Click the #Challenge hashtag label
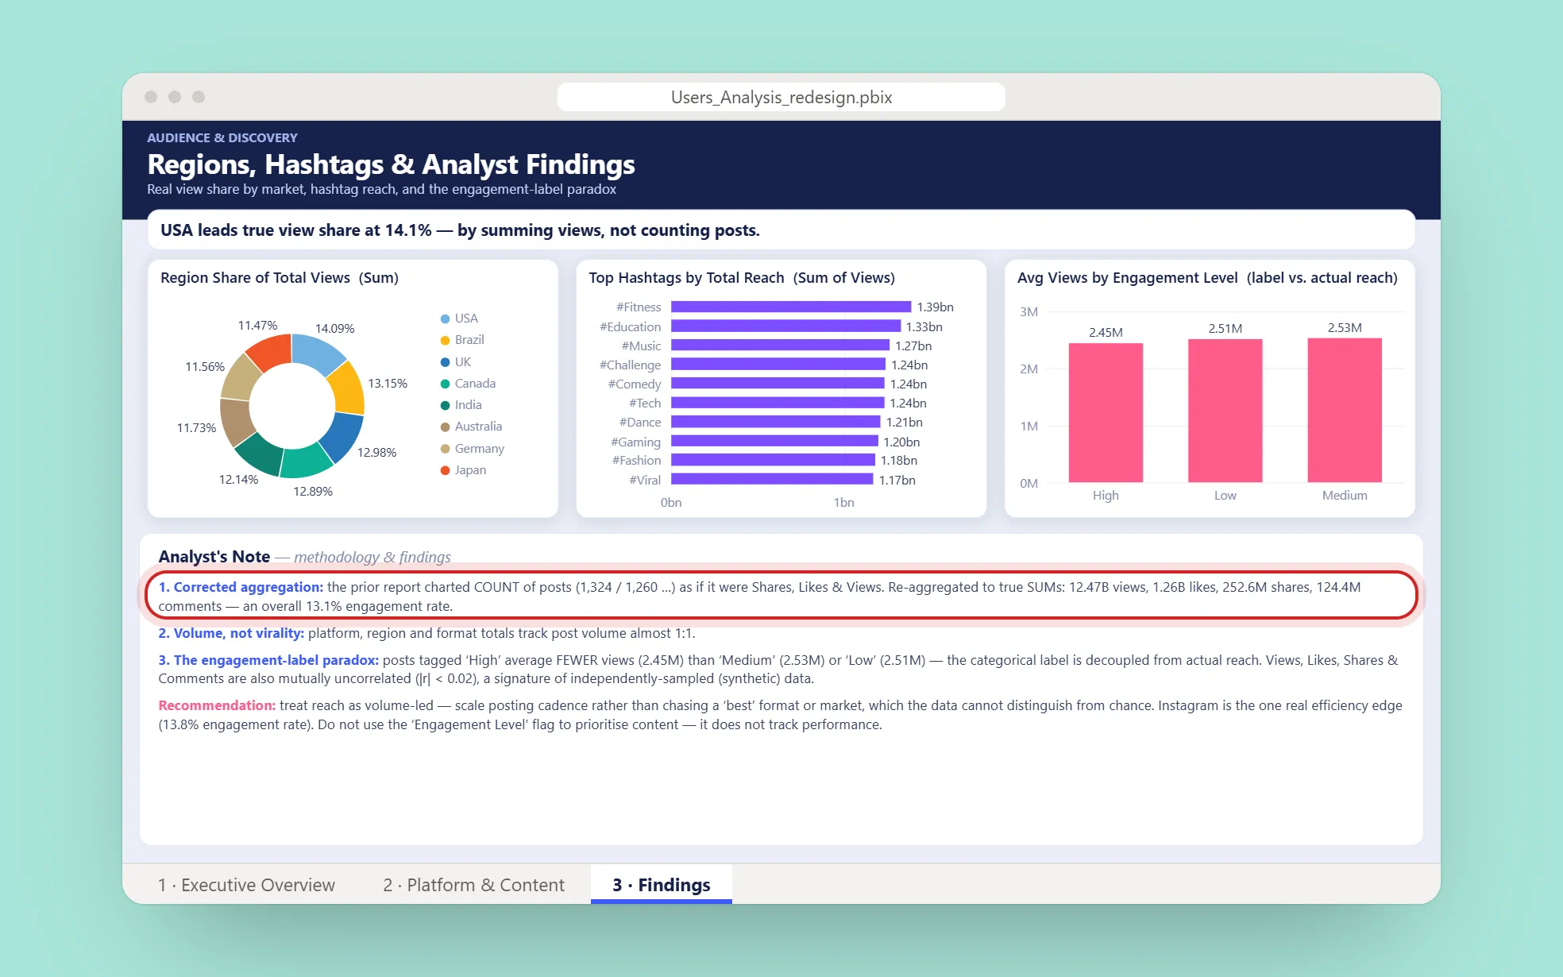 [630, 365]
